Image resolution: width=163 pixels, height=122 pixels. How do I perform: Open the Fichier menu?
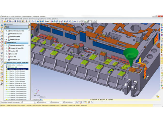tap(3, 19)
